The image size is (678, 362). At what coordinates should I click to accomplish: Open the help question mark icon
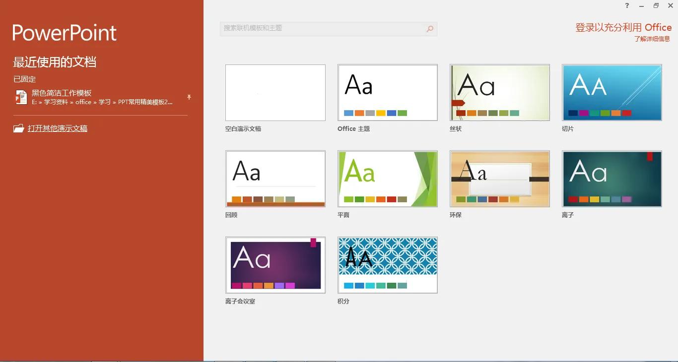click(x=627, y=5)
